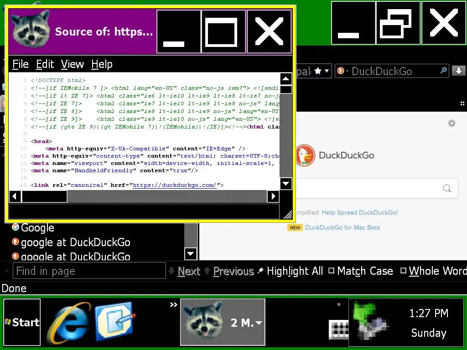
Task: Click line 9 head tag in source
Action: point(42,141)
